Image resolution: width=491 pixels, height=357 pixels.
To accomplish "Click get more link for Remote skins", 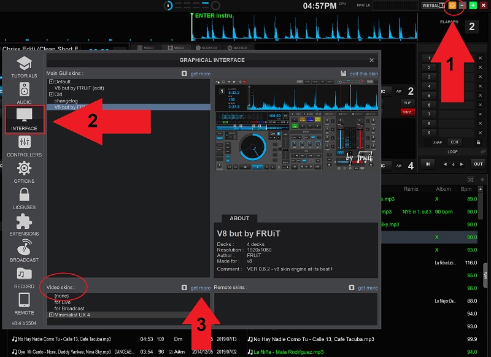I will pyautogui.click(x=368, y=288).
